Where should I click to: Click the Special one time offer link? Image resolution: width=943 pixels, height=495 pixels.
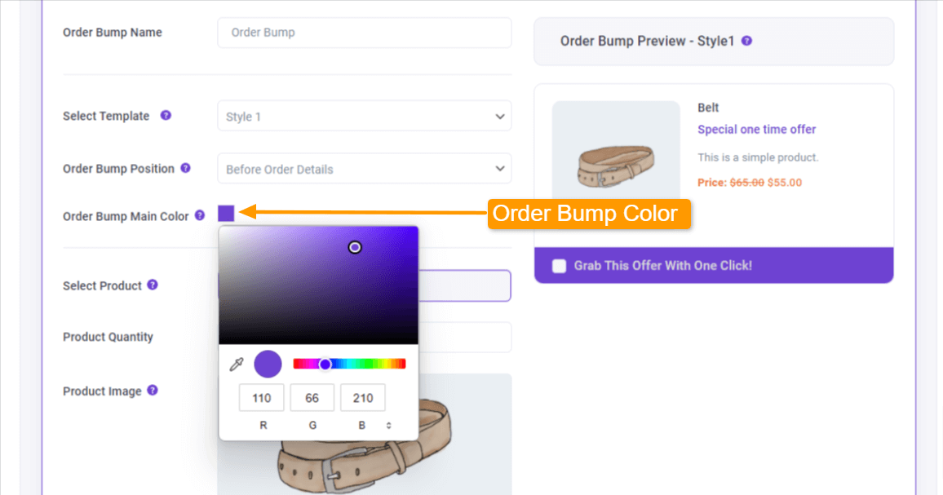[756, 130]
